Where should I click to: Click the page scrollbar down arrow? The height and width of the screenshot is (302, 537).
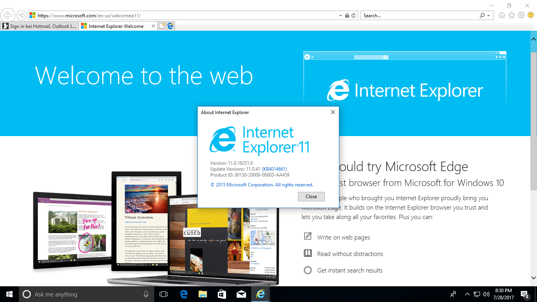(x=533, y=278)
